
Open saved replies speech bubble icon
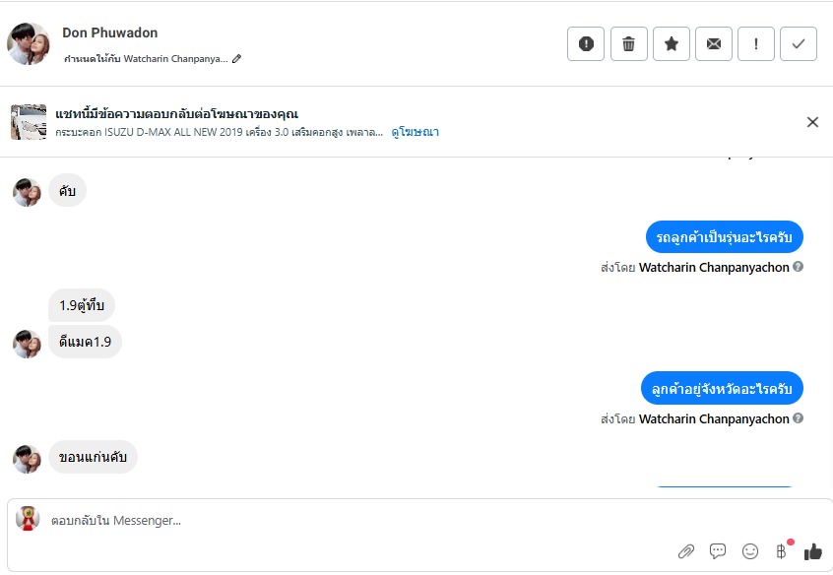pyautogui.click(x=718, y=551)
